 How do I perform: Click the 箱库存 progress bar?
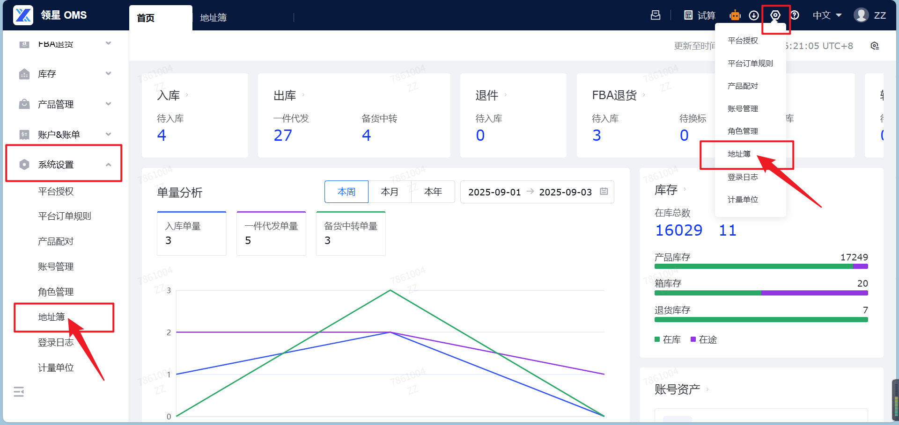click(761, 293)
